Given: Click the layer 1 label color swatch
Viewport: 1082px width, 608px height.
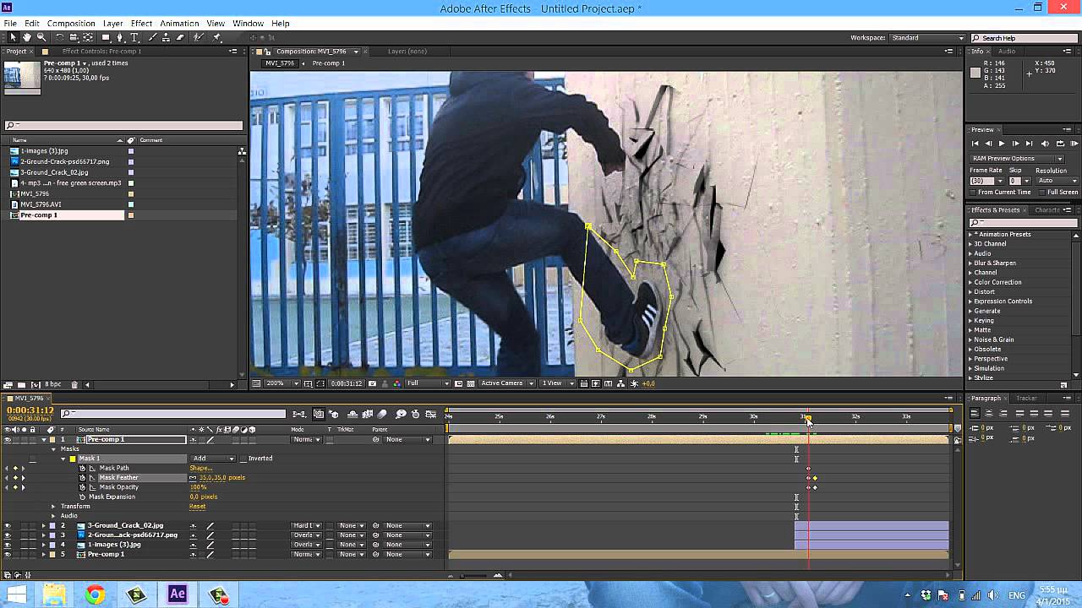Looking at the screenshot, I should pos(53,440).
